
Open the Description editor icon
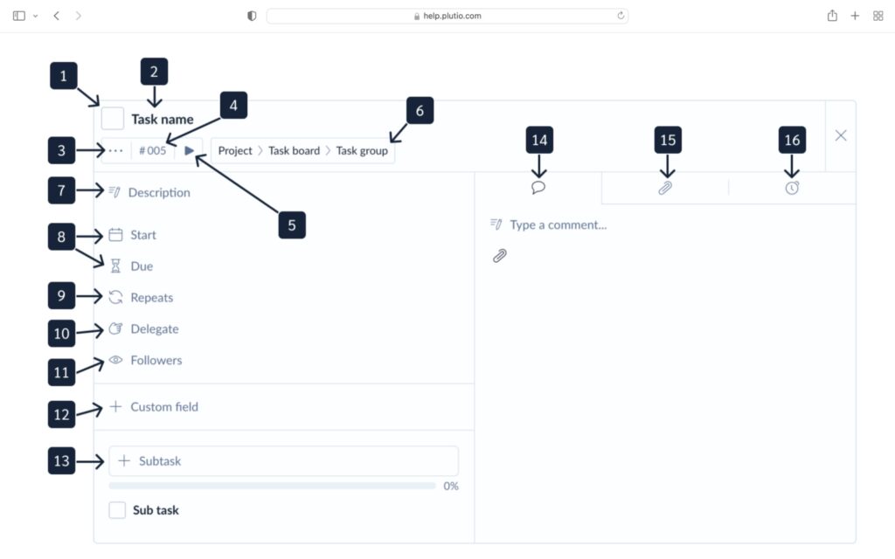pyautogui.click(x=114, y=191)
